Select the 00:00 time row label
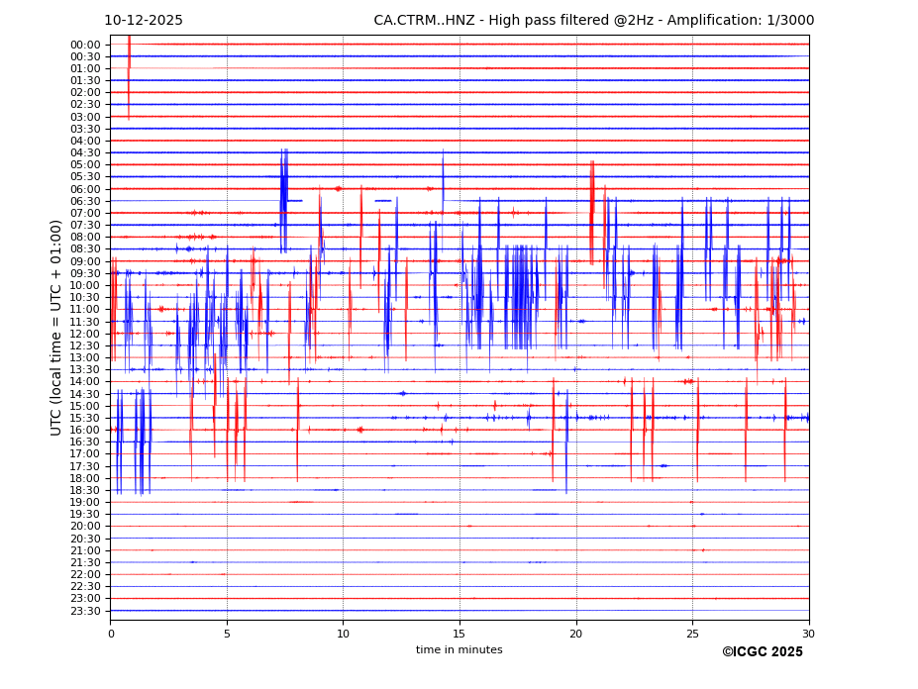The width and height of the screenshot is (918, 689). (85, 45)
